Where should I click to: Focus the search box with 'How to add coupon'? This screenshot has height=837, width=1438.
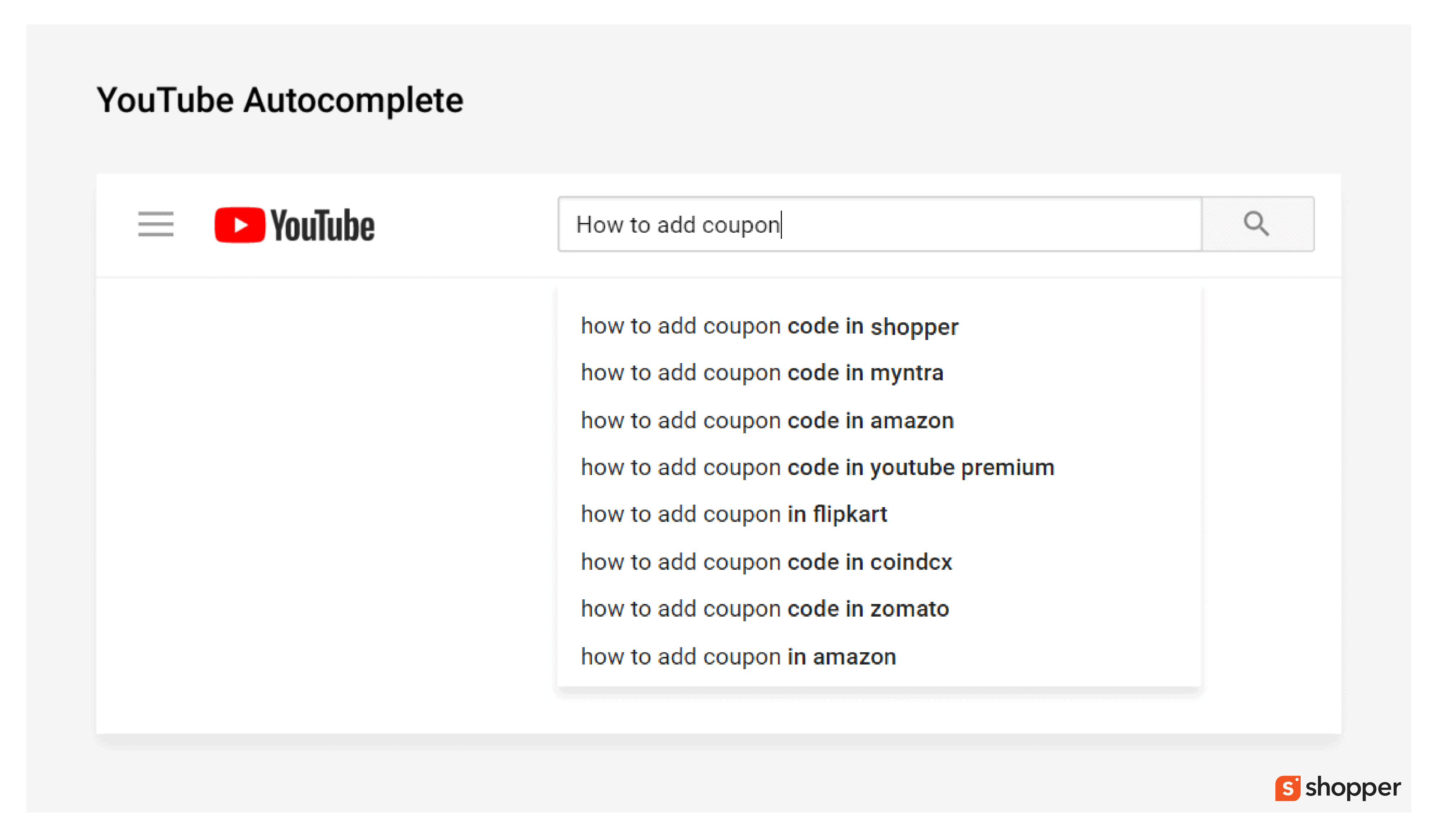[880, 224]
